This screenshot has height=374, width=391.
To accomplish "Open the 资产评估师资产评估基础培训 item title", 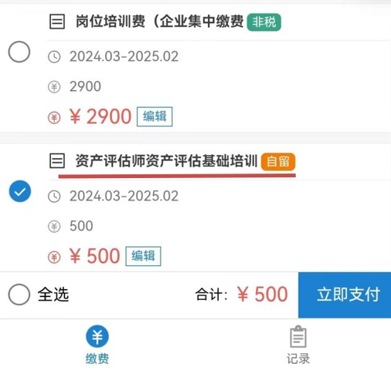I will 166,161.
